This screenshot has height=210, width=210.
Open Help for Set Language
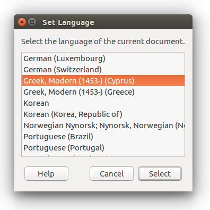(46, 174)
